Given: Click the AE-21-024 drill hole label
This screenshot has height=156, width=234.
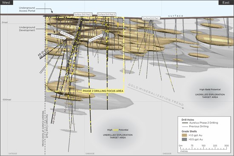Looking at the screenshot, I should [x=54, y=118].
